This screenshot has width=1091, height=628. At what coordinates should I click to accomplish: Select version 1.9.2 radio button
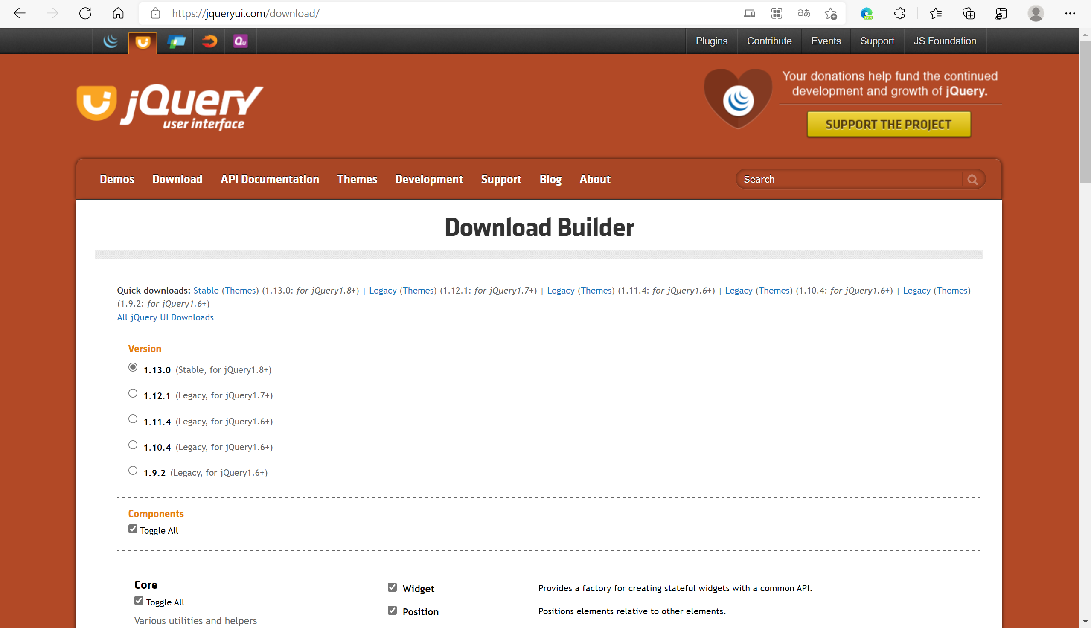coord(133,470)
